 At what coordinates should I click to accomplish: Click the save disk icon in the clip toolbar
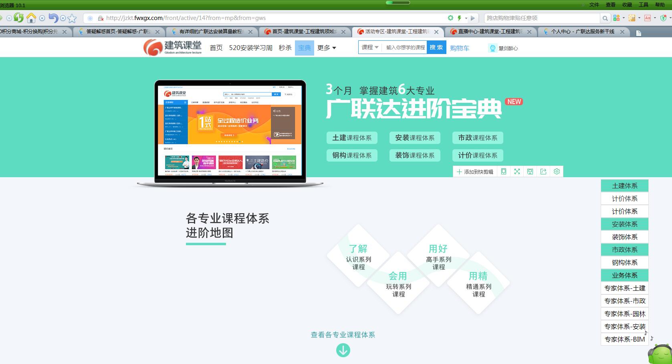pos(530,172)
